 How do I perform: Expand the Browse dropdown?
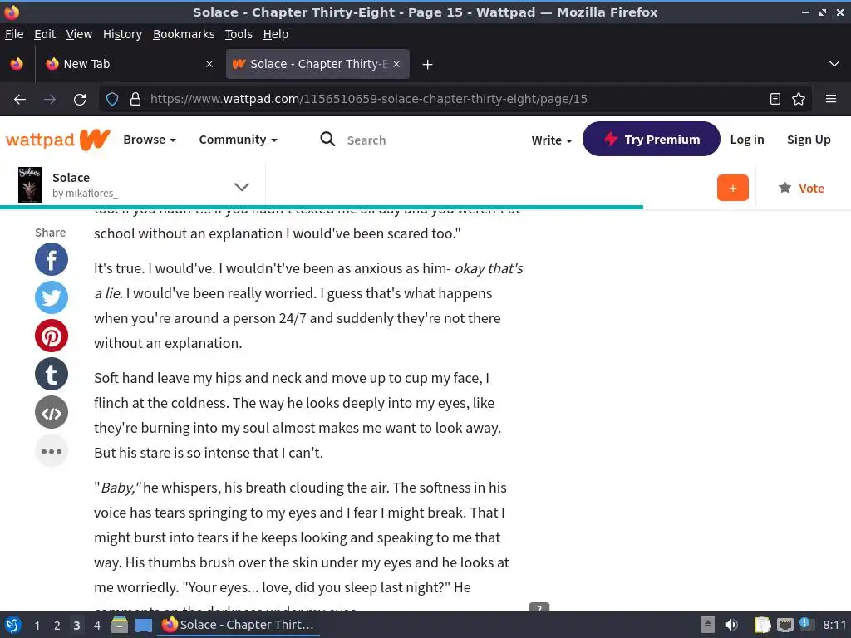(x=150, y=140)
